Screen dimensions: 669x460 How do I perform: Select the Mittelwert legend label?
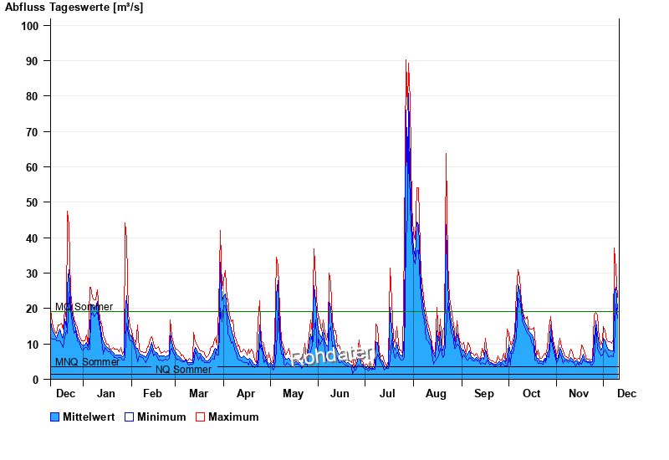point(88,417)
